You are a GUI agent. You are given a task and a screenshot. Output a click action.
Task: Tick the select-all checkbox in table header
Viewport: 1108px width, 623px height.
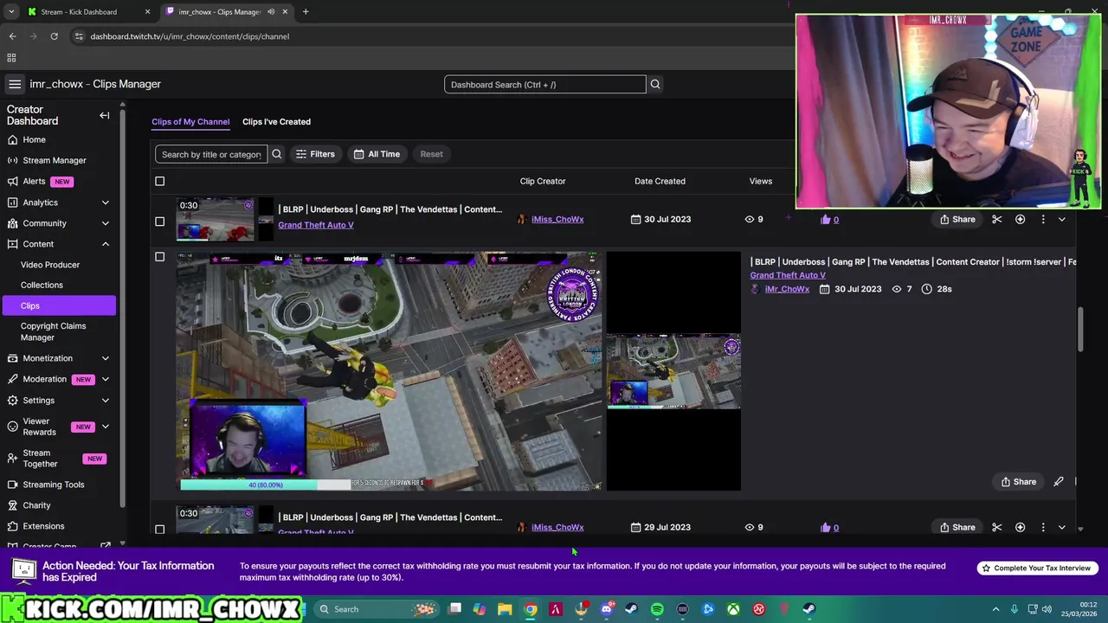point(159,181)
